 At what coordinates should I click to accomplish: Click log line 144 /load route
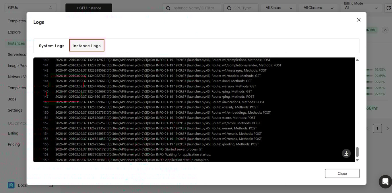(x=154, y=81)
